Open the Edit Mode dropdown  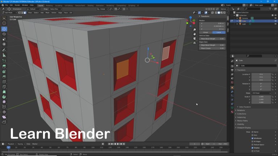pos(10,12)
